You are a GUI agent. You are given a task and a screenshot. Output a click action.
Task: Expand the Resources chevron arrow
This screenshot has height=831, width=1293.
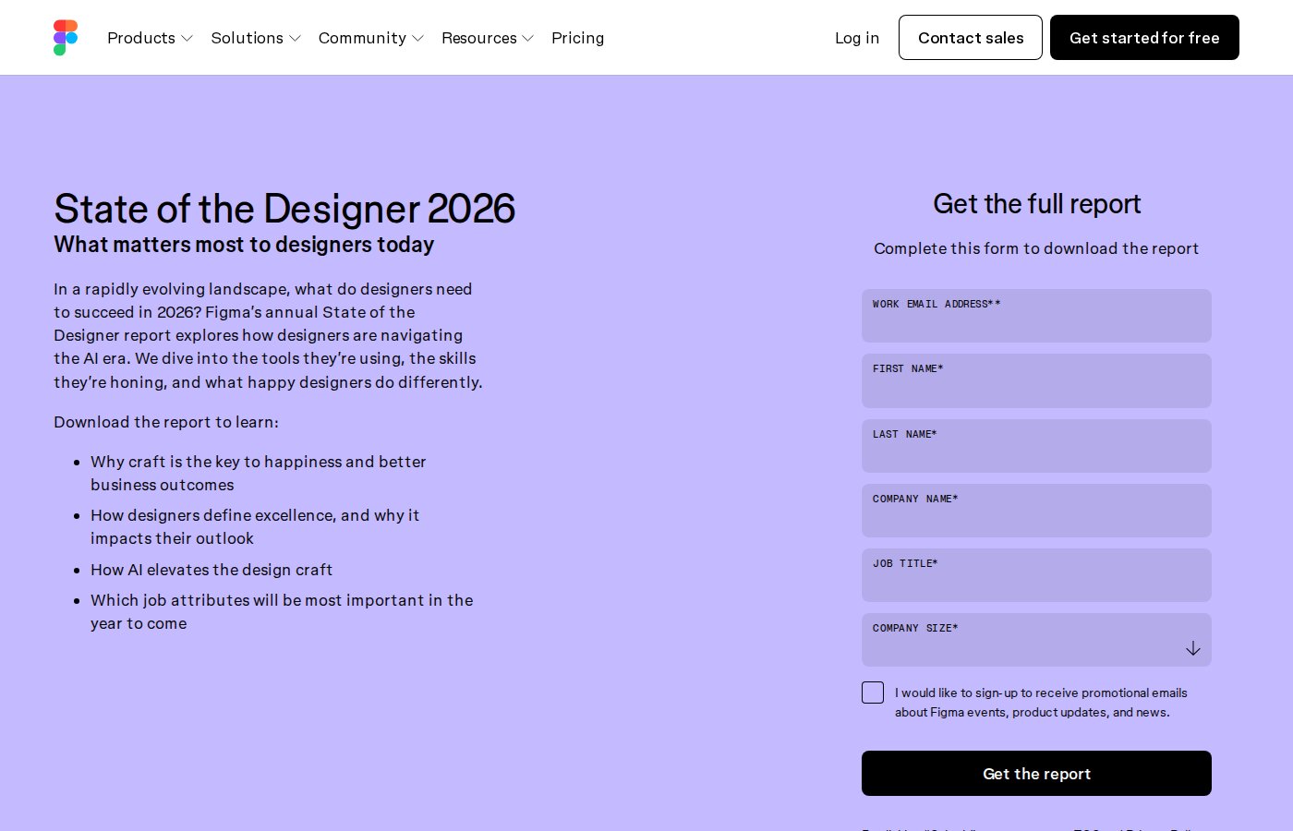point(527,39)
